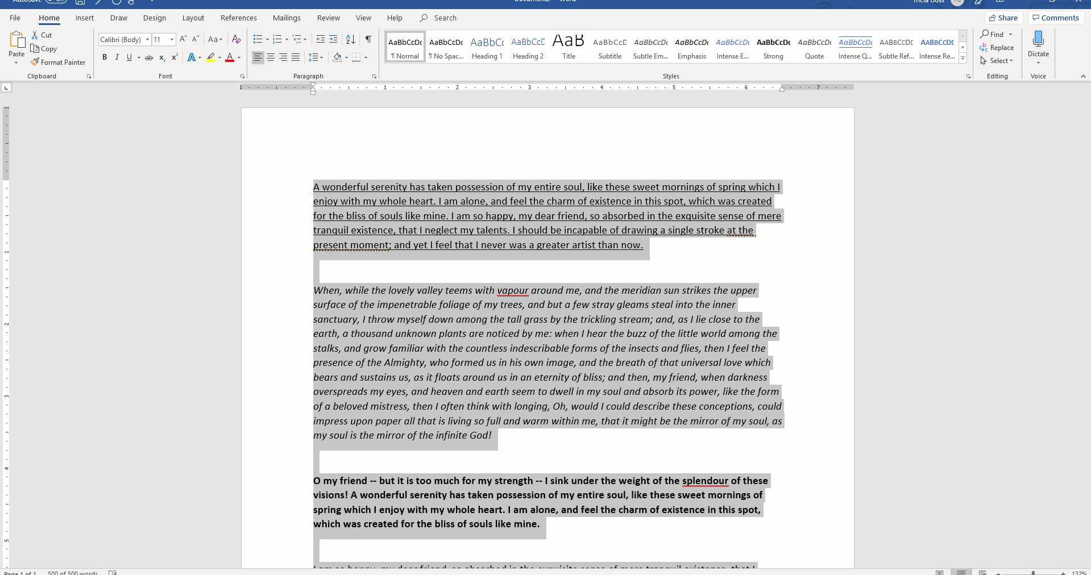Open Replace dialog
Viewport: 1091px width, 575px height.
(997, 48)
